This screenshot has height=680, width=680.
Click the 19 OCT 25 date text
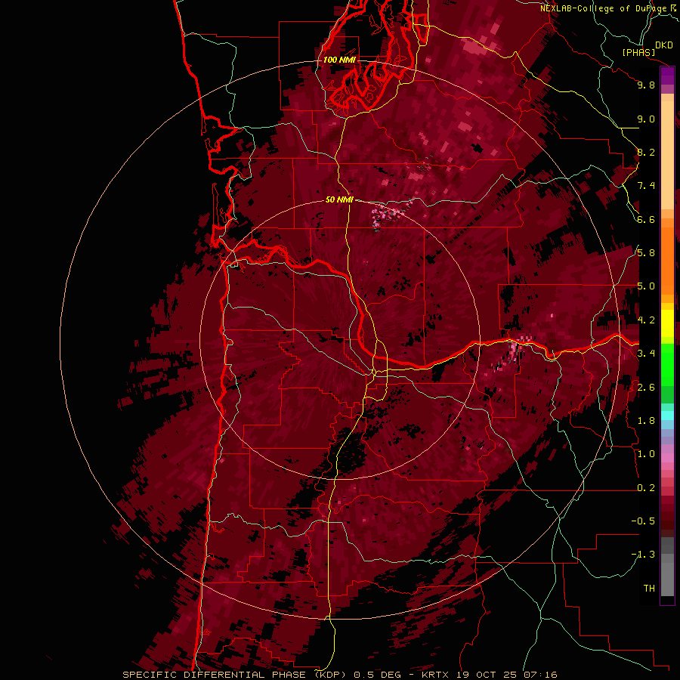tap(487, 675)
